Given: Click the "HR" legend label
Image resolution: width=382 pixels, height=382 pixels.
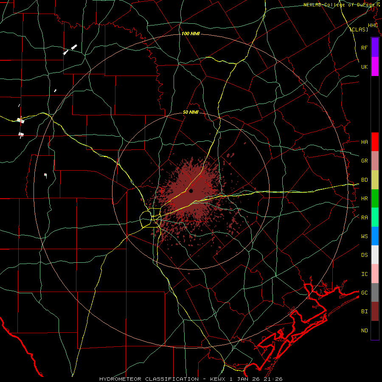Looking at the screenshot, I should click(365, 199).
